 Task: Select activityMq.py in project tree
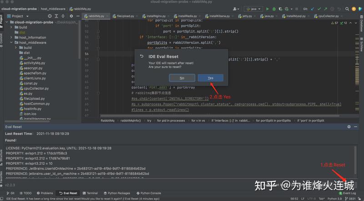pos(35,63)
